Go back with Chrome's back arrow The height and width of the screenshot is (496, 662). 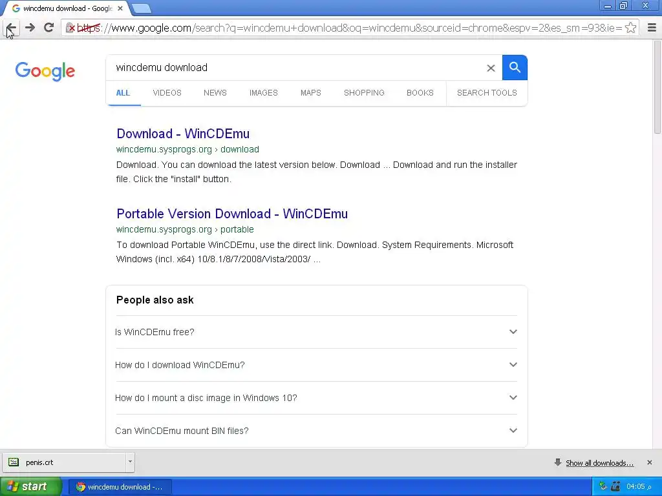(x=11, y=28)
